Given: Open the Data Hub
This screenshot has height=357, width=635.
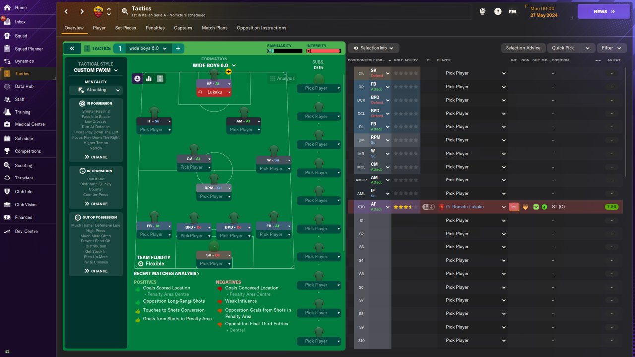Looking at the screenshot, I should coord(24,86).
